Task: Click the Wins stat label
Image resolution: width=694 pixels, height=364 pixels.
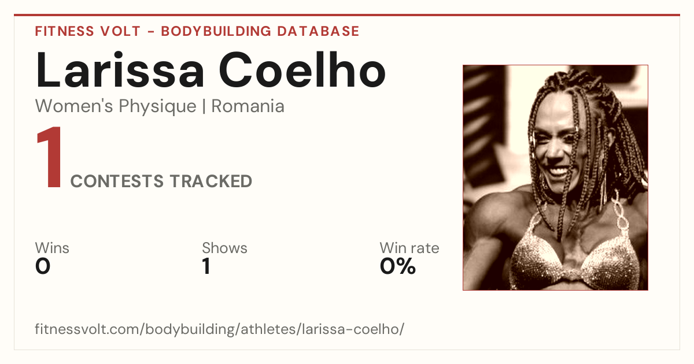Action: (x=52, y=248)
